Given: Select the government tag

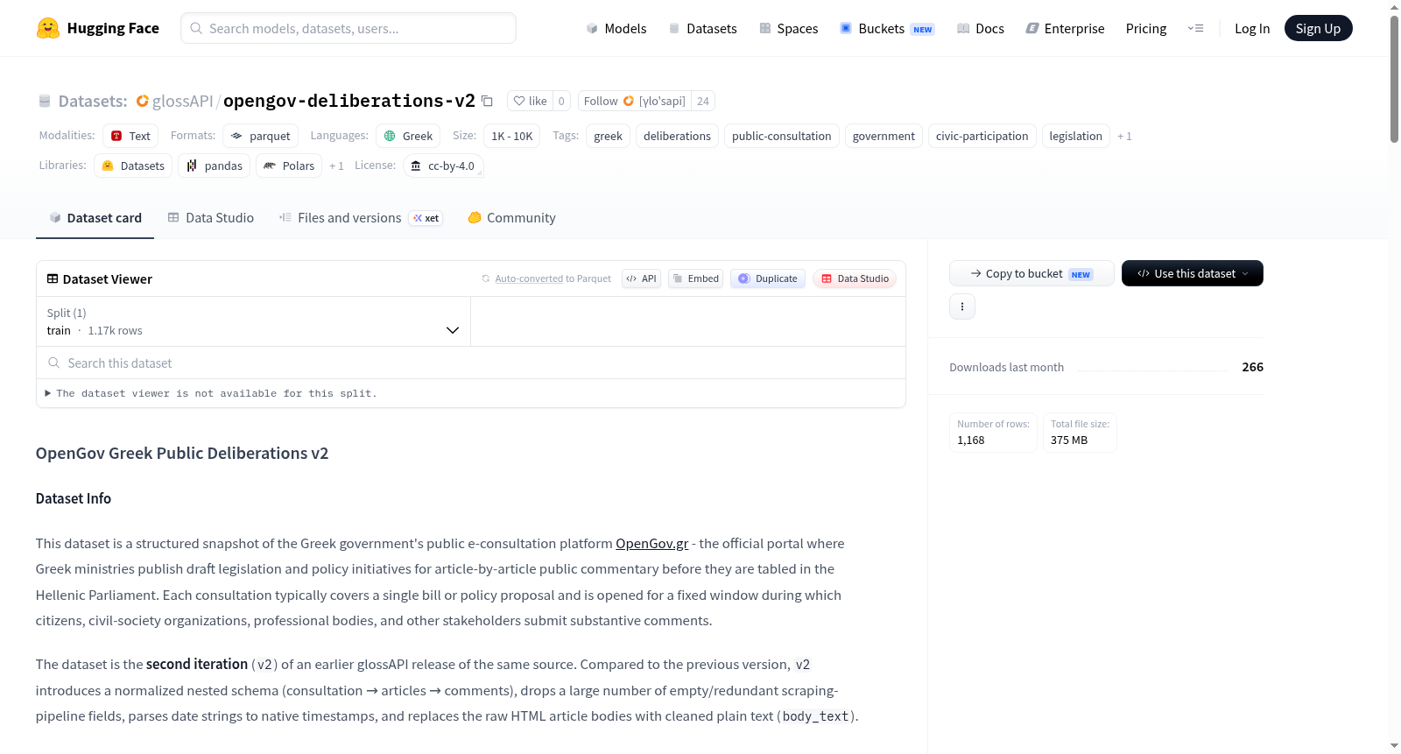Looking at the screenshot, I should point(884,136).
